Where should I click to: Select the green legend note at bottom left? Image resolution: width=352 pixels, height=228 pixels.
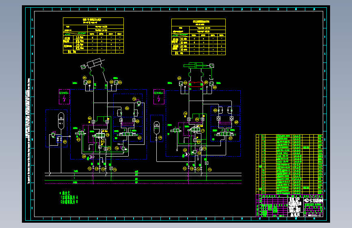point(69,197)
